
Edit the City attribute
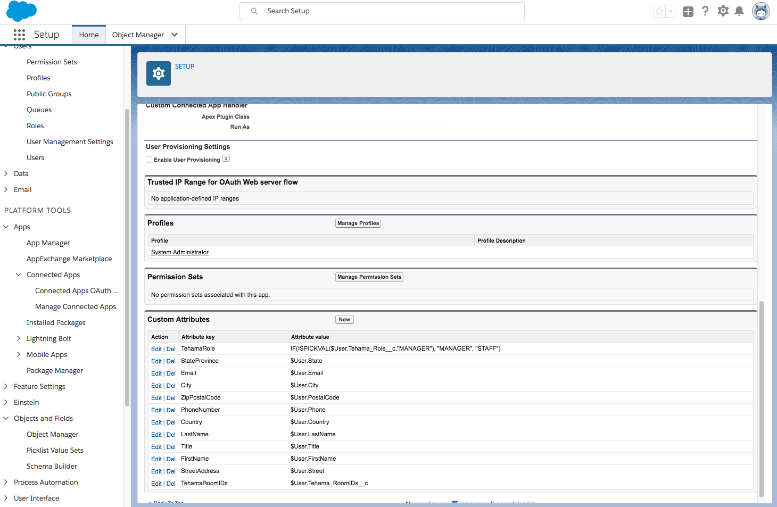(156, 386)
